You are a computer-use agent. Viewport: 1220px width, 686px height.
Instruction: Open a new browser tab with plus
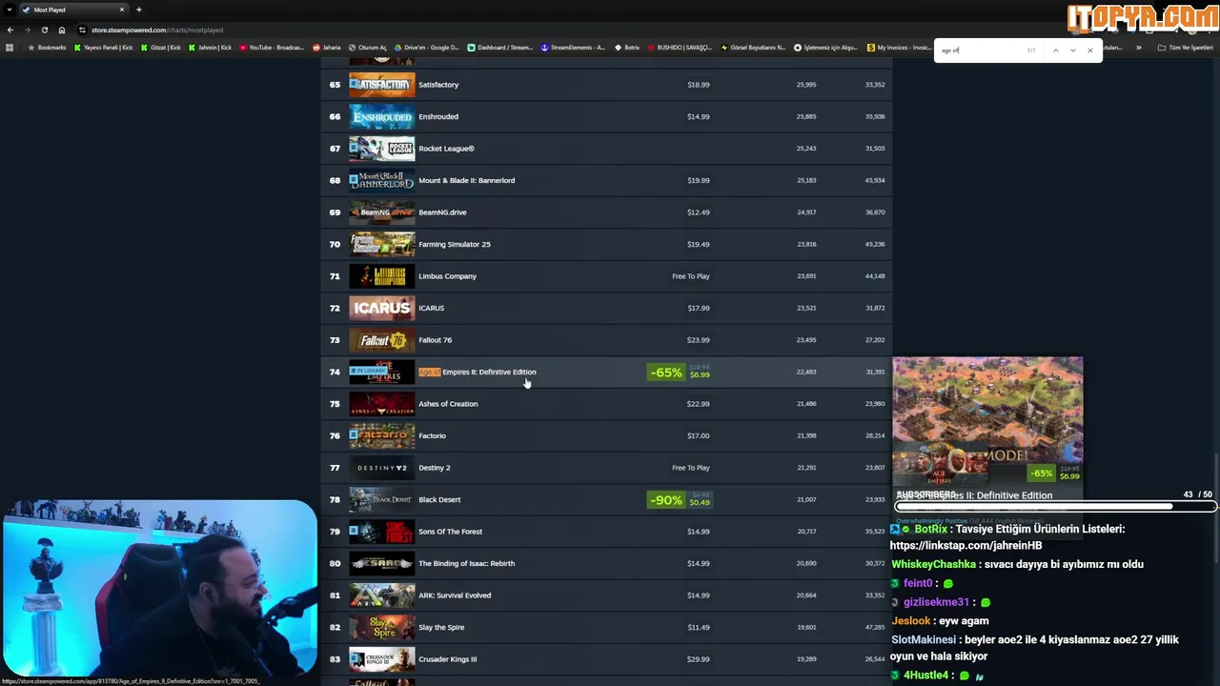pos(139,10)
